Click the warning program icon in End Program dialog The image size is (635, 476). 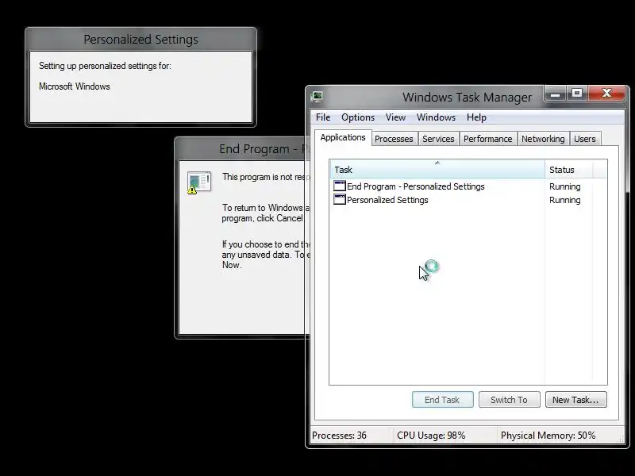(x=199, y=182)
